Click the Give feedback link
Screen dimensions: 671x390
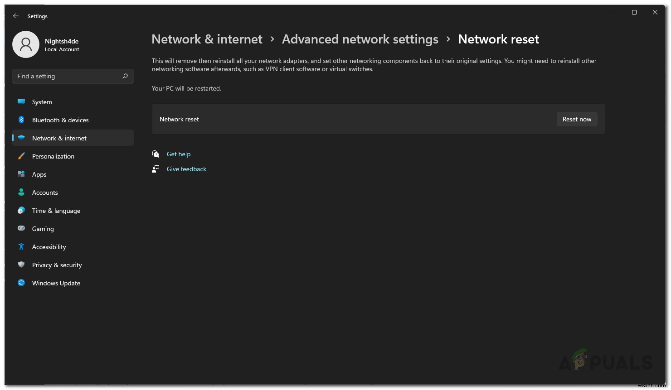186,169
